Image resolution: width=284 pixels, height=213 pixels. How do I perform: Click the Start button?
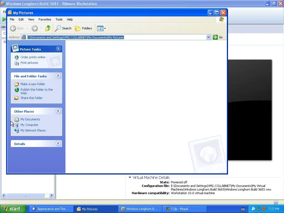pos(13,209)
